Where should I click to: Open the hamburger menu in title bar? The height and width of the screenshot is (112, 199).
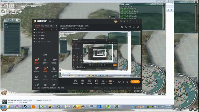tap(130, 21)
